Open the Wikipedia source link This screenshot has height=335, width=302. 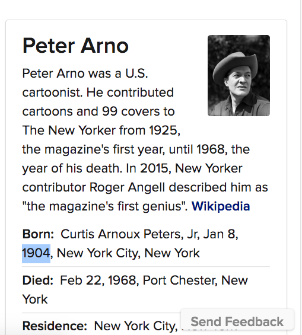click(221, 206)
